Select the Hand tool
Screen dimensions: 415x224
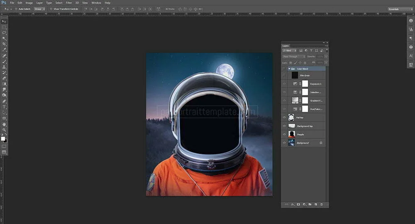(4, 124)
